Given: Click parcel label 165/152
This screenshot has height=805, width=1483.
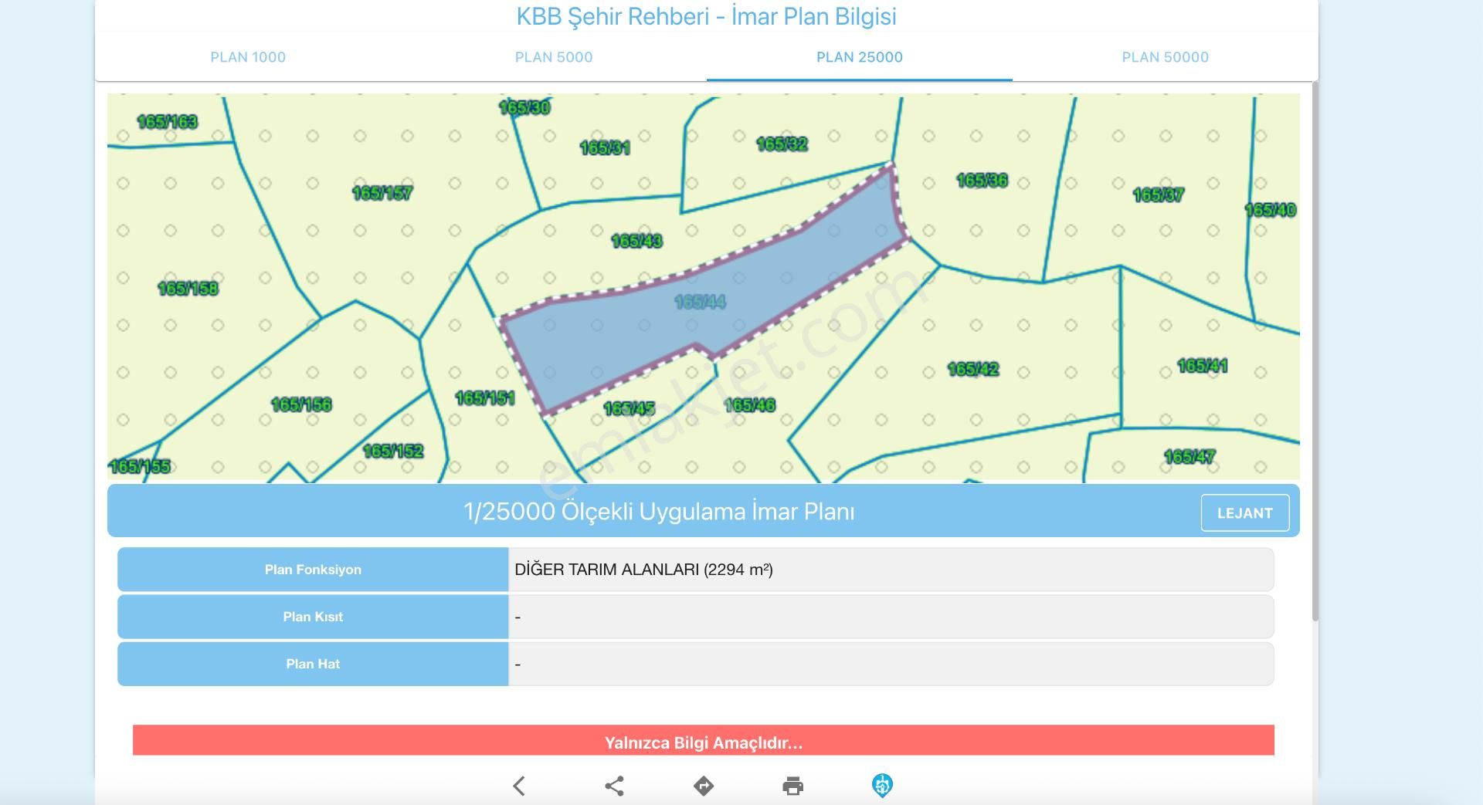Looking at the screenshot, I should 393,451.
